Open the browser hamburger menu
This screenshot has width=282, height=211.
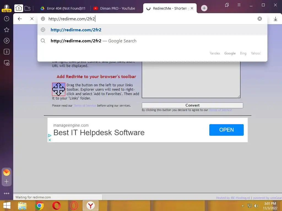(239, 5)
